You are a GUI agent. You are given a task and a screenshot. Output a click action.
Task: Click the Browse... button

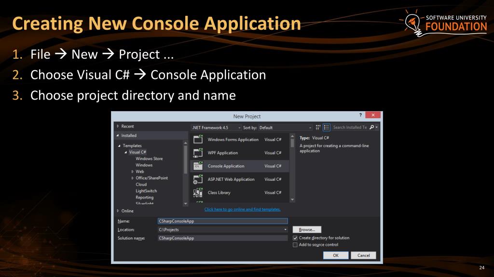(307, 229)
